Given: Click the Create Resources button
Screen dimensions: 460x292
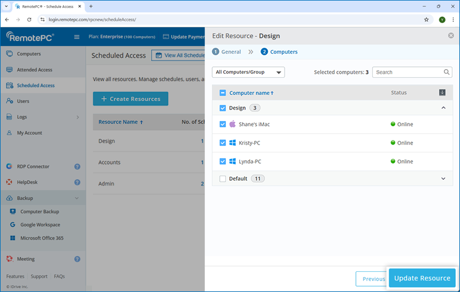Looking at the screenshot, I should click(131, 99).
